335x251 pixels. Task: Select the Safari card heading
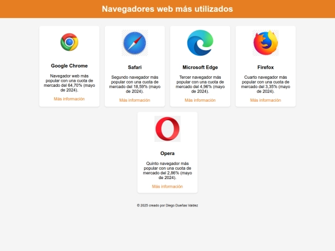[x=135, y=67]
